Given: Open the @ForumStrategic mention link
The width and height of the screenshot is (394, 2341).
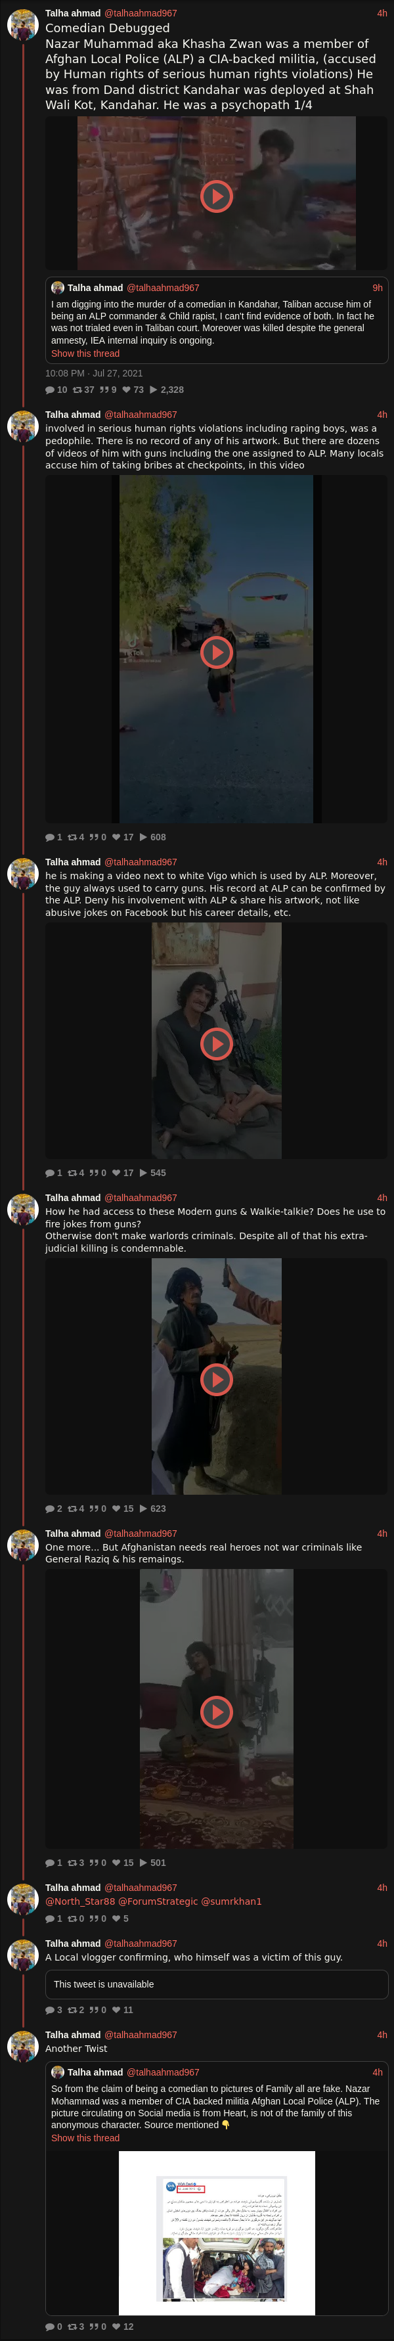Looking at the screenshot, I should click(158, 1901).
